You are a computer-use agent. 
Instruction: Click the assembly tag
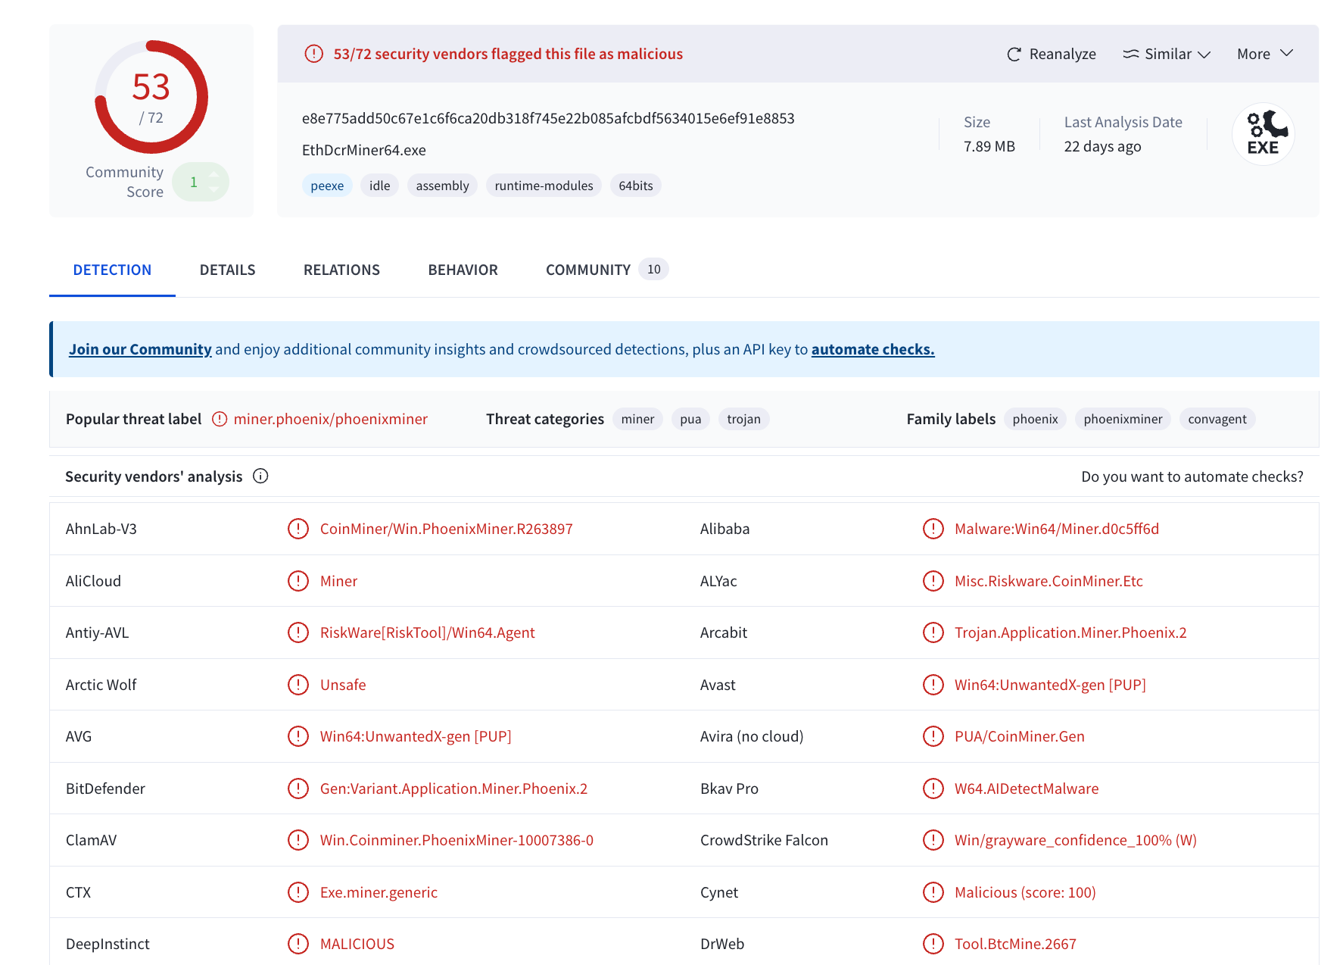(x=442, y=186)
